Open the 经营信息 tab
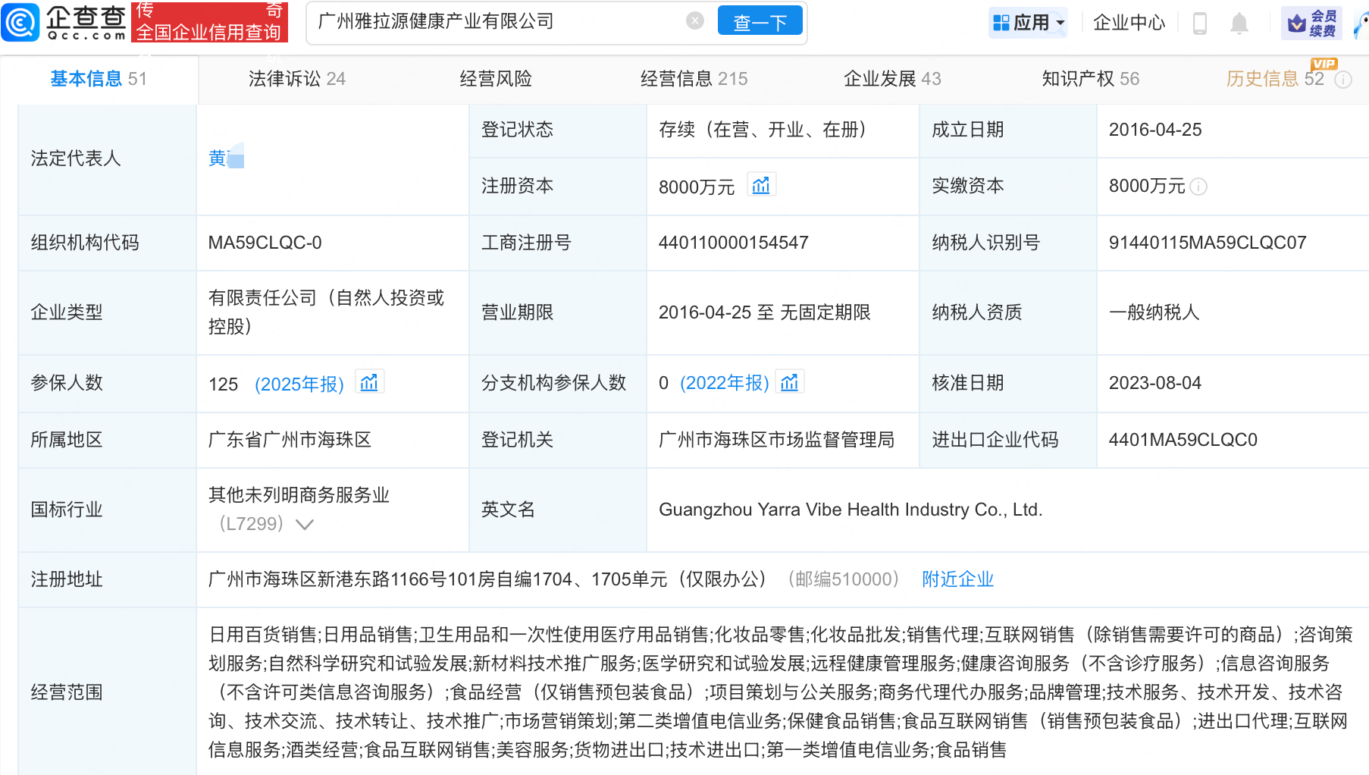1369x775 pixels. click(694, 79)
